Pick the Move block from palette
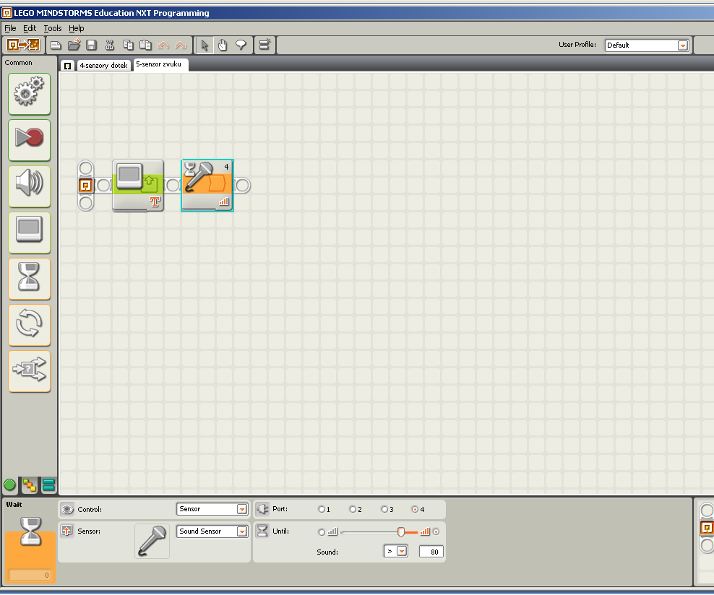714x595 pixels. [x=29, y=94]
